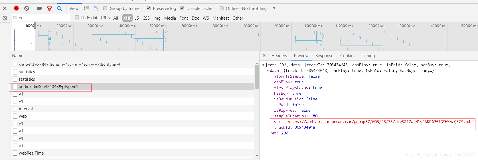Switch to large request rows view
The image size is (478, 160).
86,8
